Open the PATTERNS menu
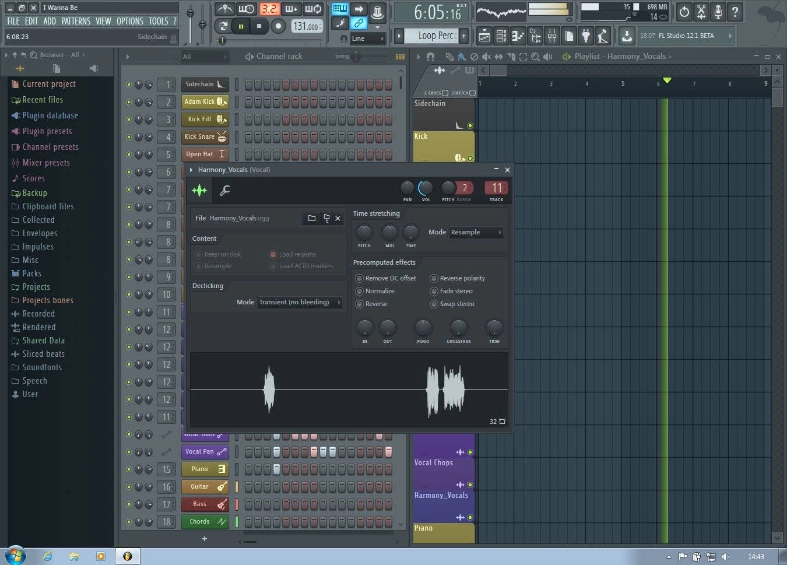Image resolution: width=787 pixels, height=565 pixels. coord(76,21)
